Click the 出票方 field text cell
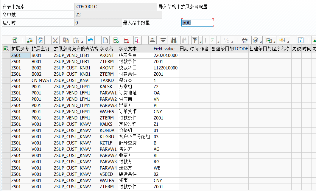The height and width of the screenshot is (191, 316). pos(136,105)
